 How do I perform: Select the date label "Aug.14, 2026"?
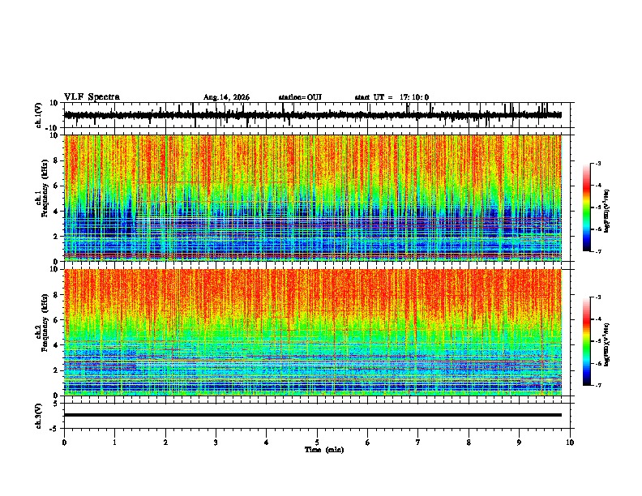coord(226,97)
